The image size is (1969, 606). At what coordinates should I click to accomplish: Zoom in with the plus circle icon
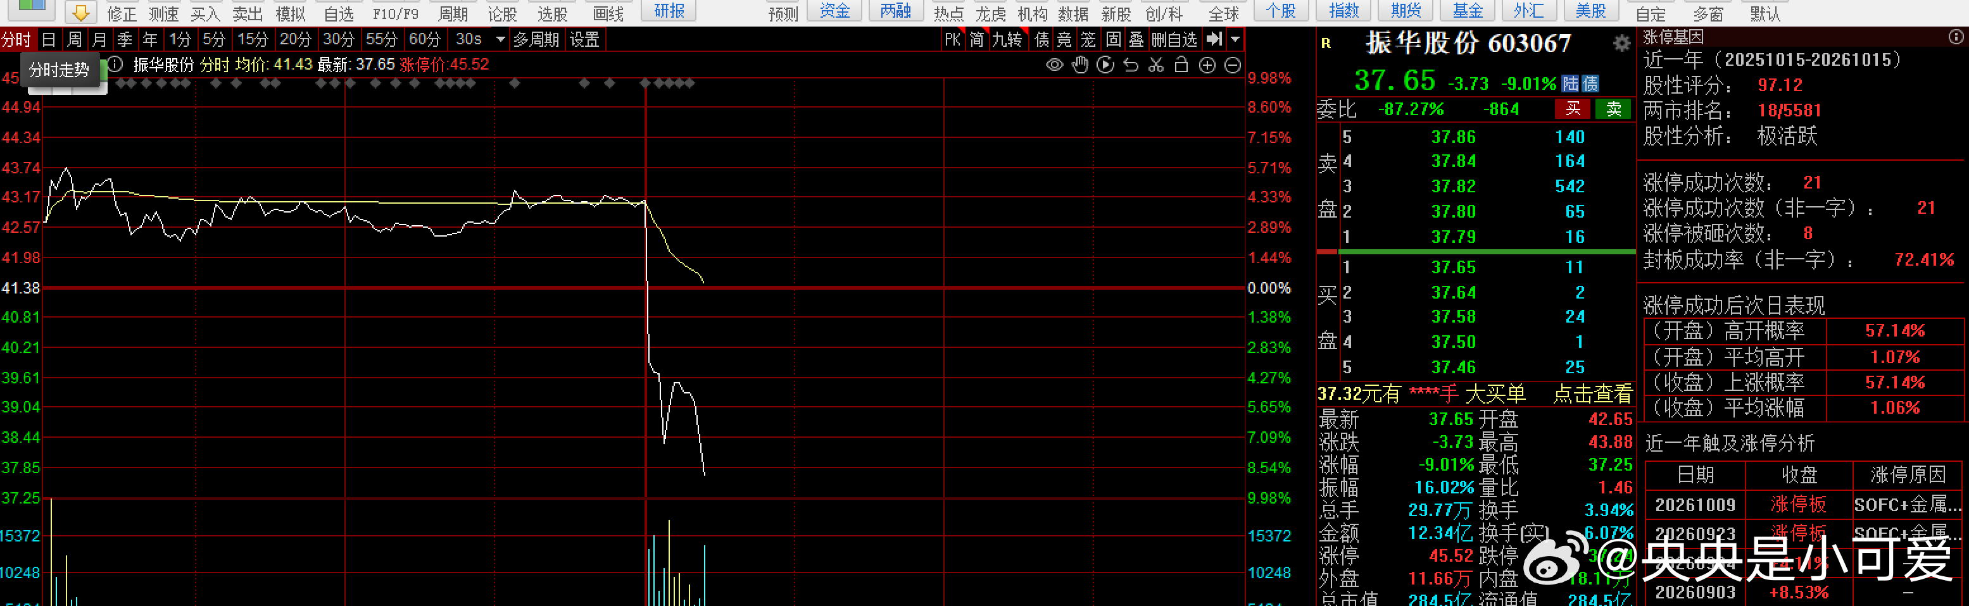pyautogui.click(x=1207, y=65)
